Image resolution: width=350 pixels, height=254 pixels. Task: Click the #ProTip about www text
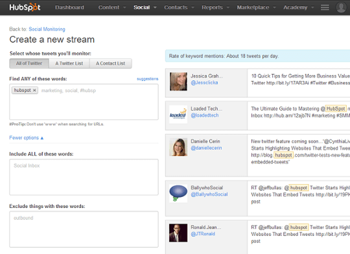click(56, 124)
